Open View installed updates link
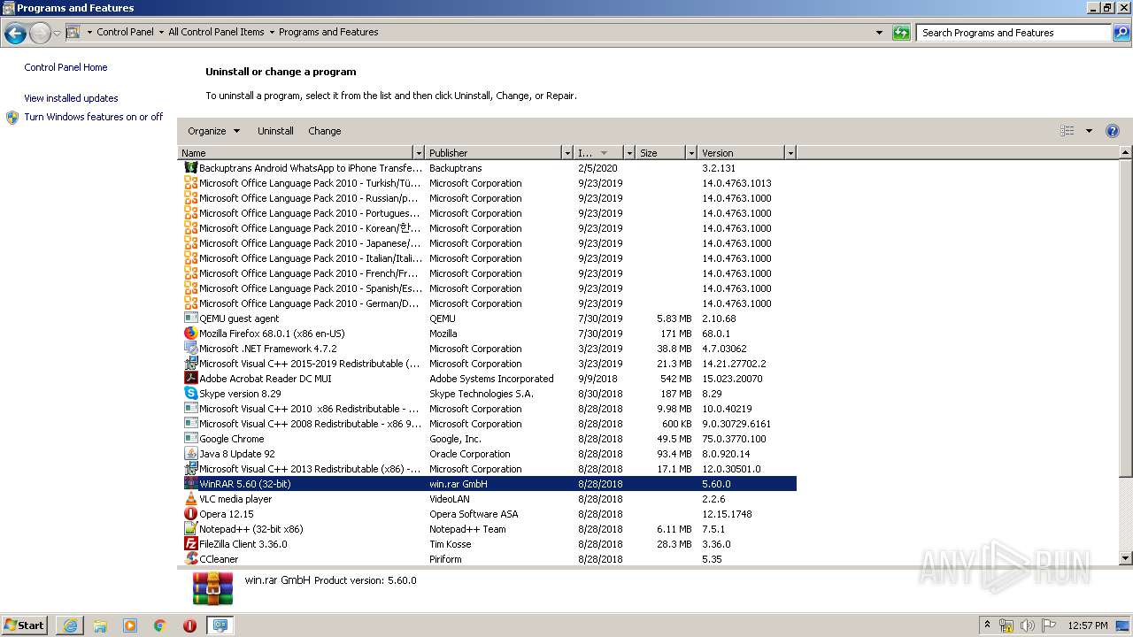The height and width of the screenshot is (637, 1133). [71, 98]
